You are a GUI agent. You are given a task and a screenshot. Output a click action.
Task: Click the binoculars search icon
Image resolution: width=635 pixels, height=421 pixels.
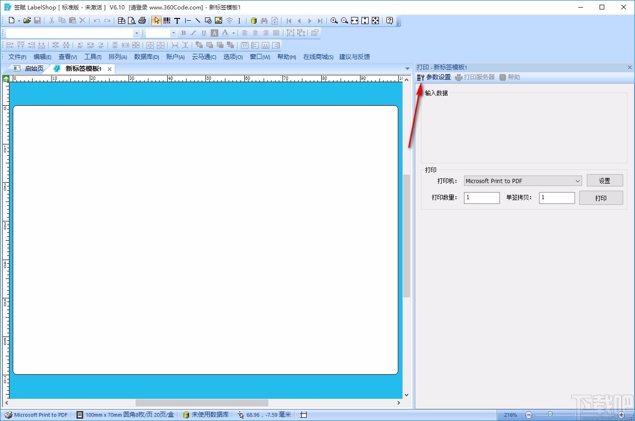pos(264,21)
